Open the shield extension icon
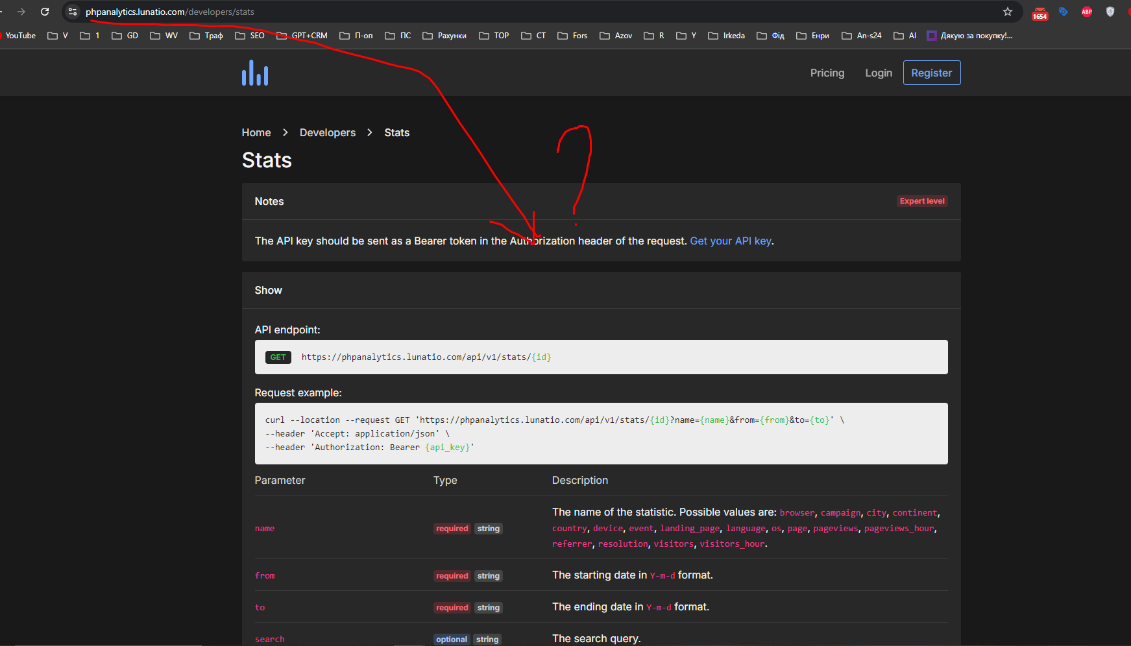Image resolution: width=1131 pixels, height=646 pixels. (1110, 12)
